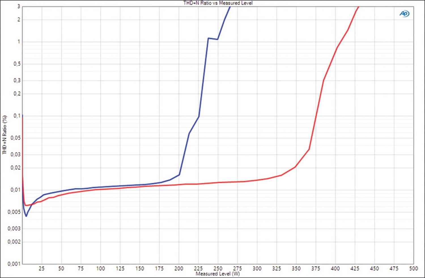This screenshot has width=425, height=278.
Task: Click the 0,001 tick label on y-axis
Action: click(14, 264)
